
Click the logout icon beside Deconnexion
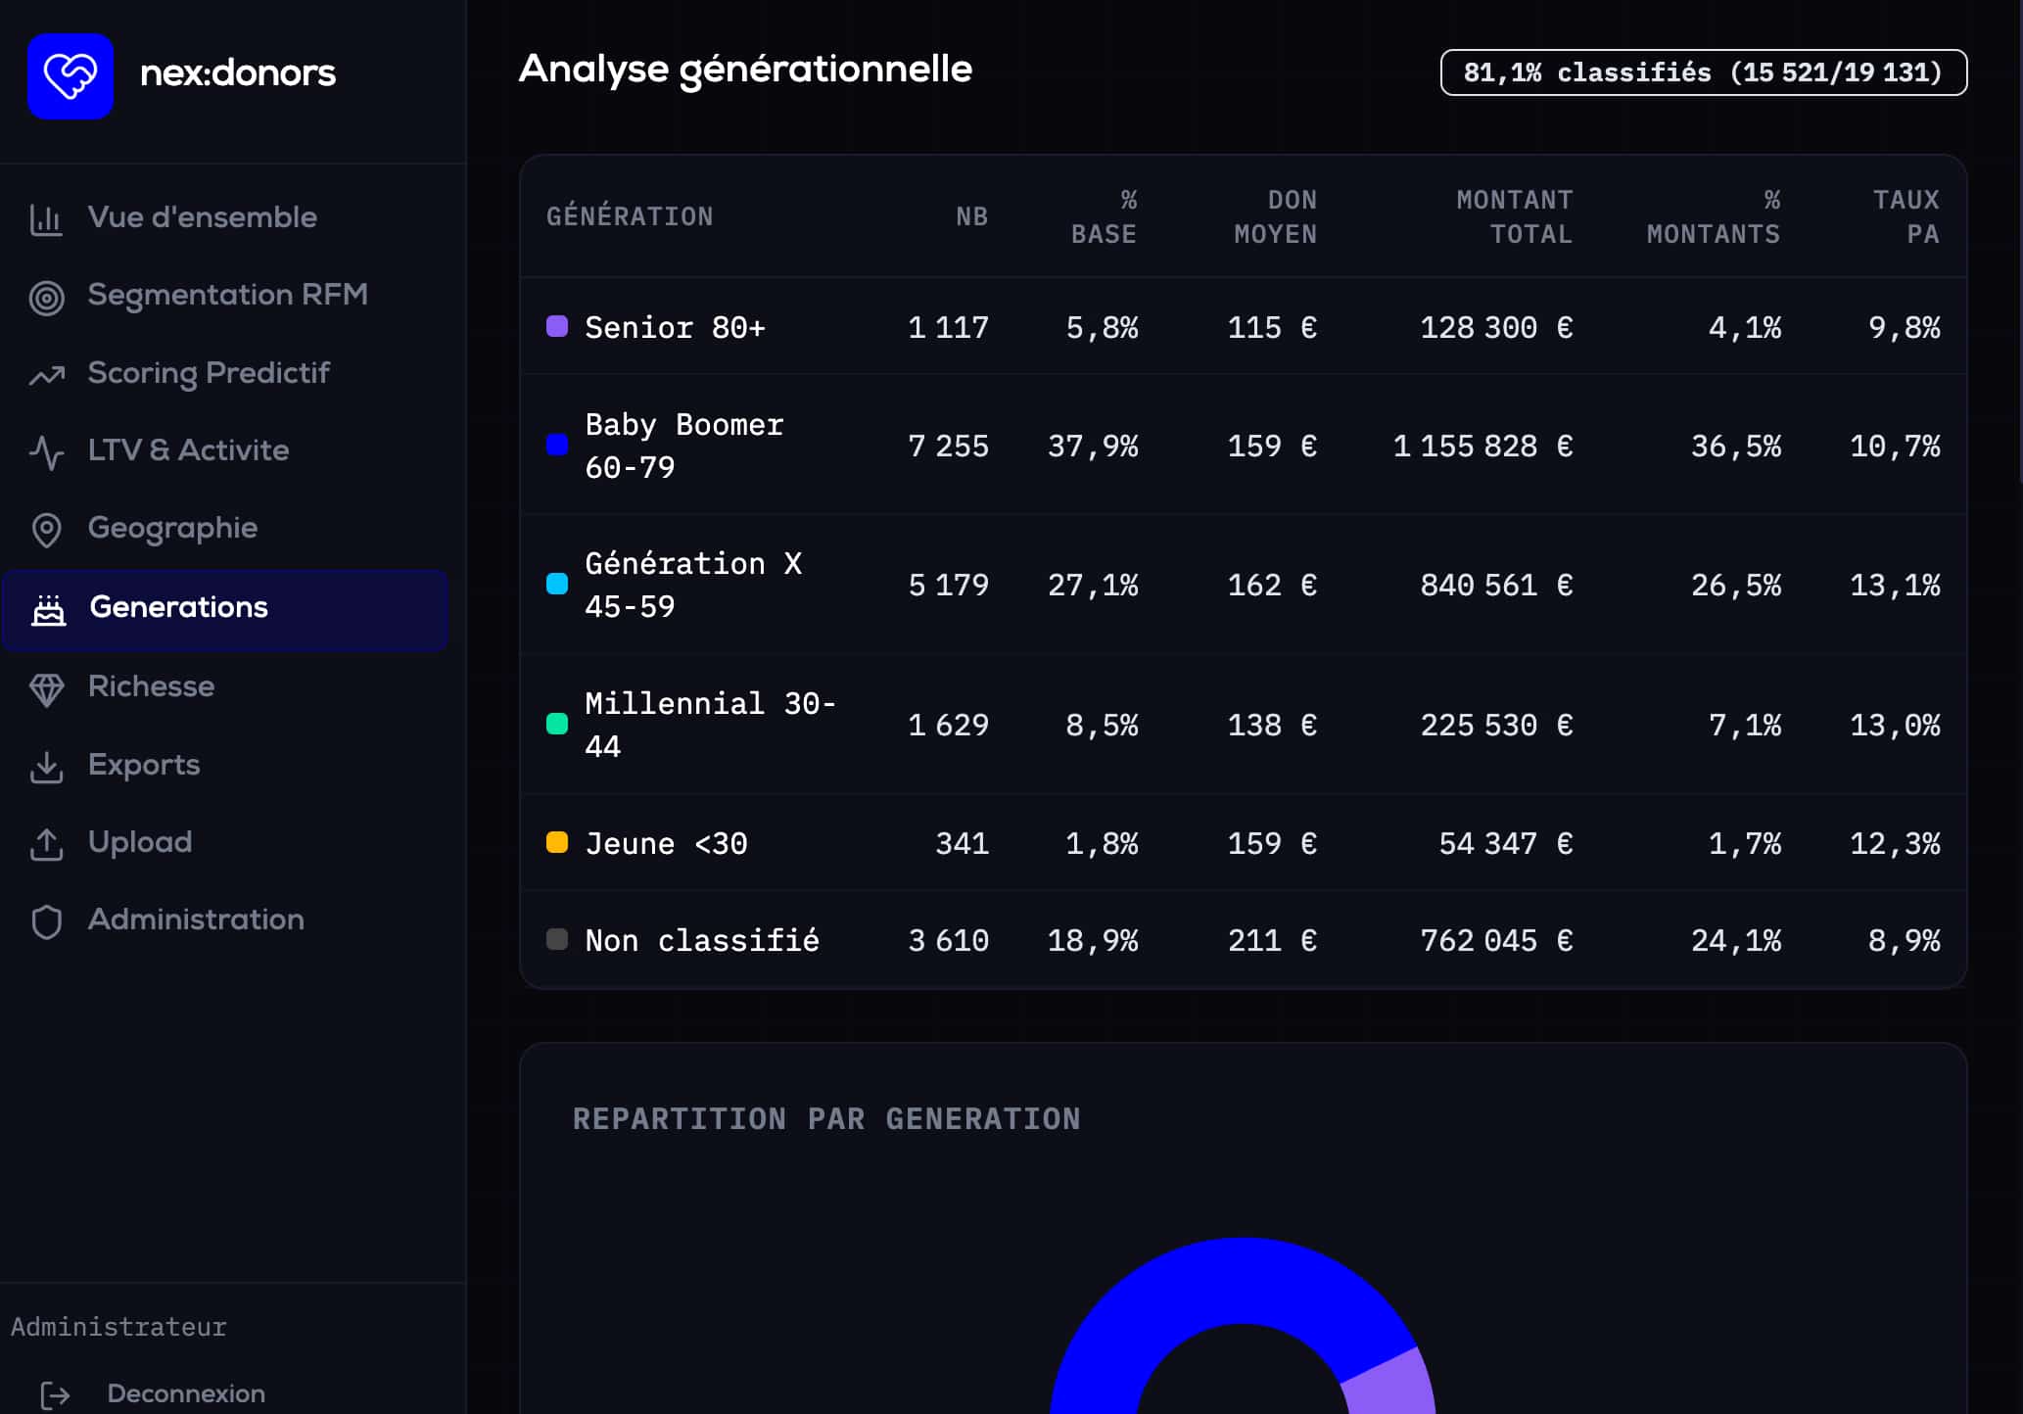pyautogui.click(x=56, y=1394)
